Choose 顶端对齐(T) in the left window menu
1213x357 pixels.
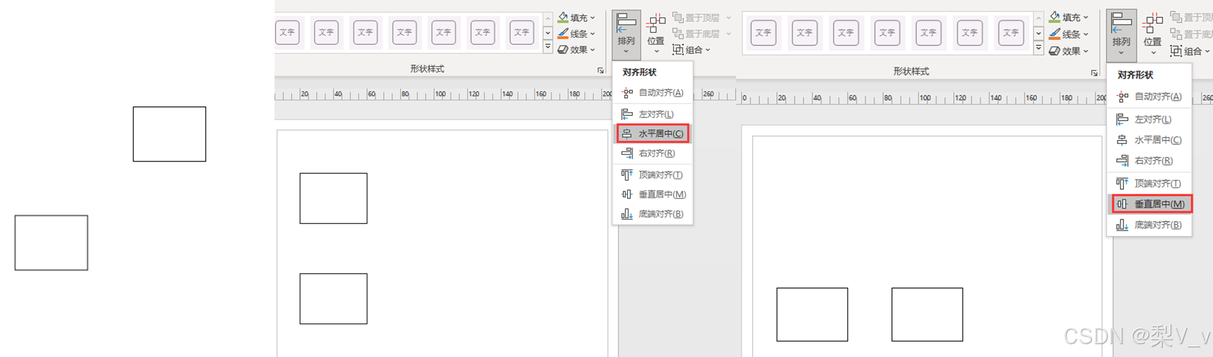tap(652, 175)
